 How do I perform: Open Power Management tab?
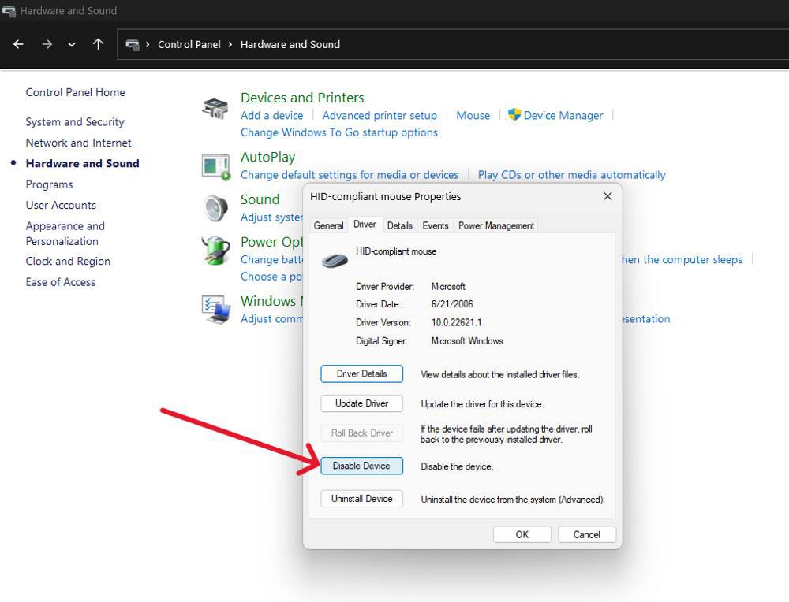tap(496, 225)
